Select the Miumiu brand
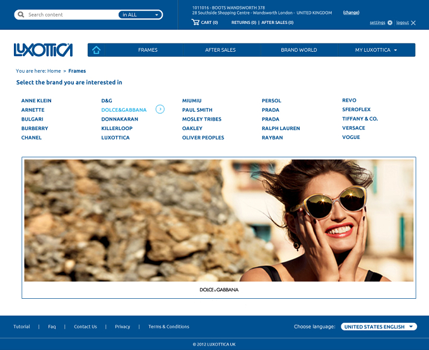Screen dimensions: 429x350 coord(192,100)
